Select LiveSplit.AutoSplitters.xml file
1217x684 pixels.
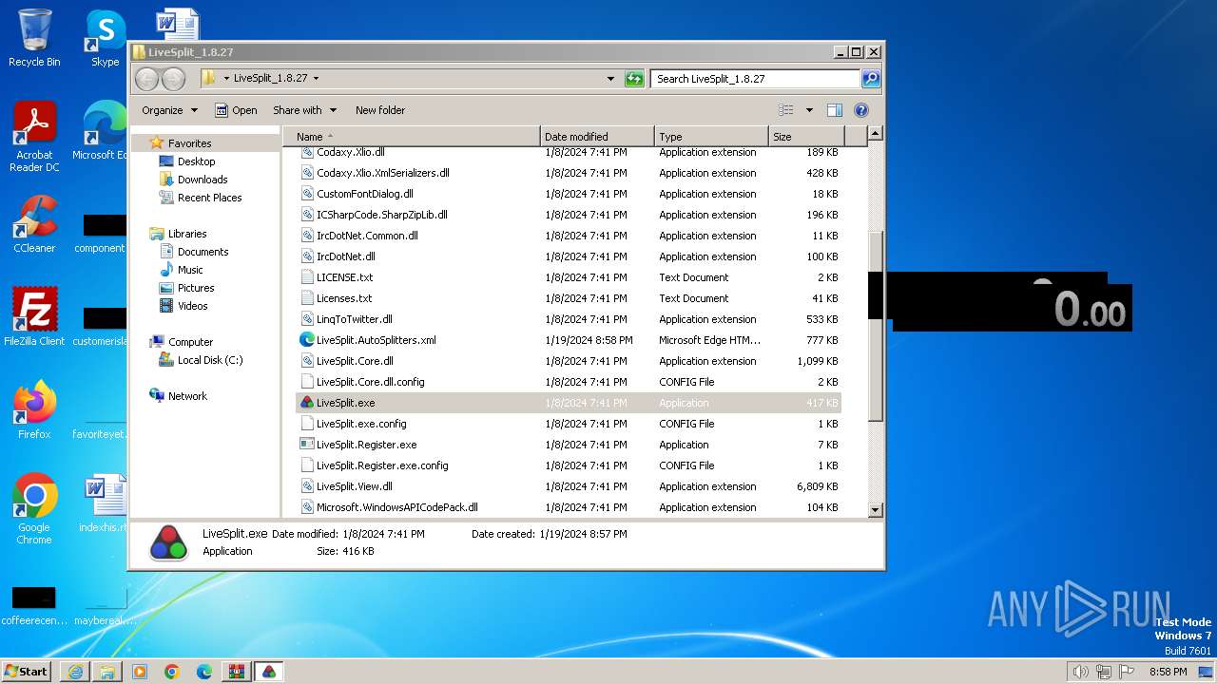coord(569,340)
